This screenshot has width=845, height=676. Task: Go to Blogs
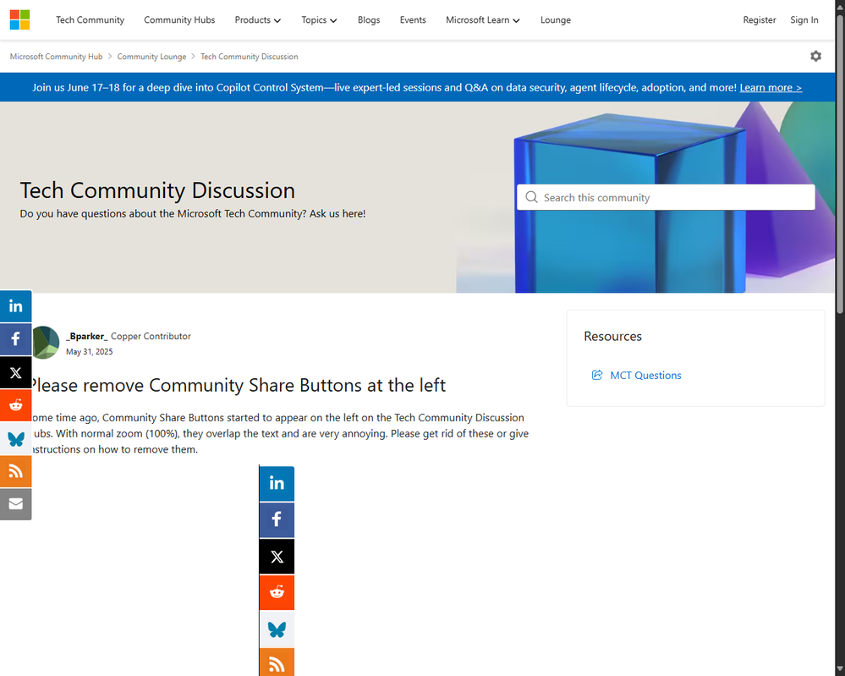click(369, 20)
